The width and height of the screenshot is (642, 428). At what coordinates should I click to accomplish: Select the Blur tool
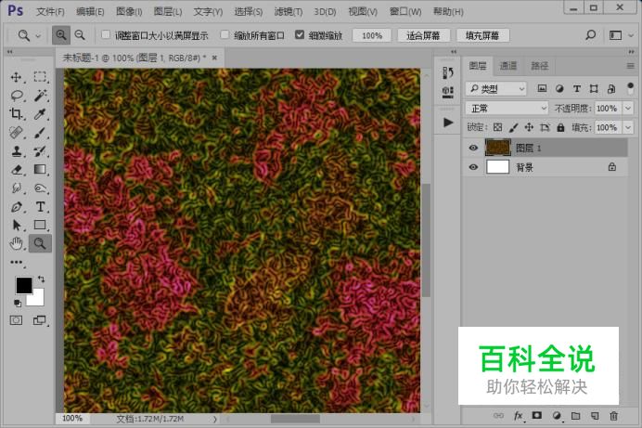point(16,188)
